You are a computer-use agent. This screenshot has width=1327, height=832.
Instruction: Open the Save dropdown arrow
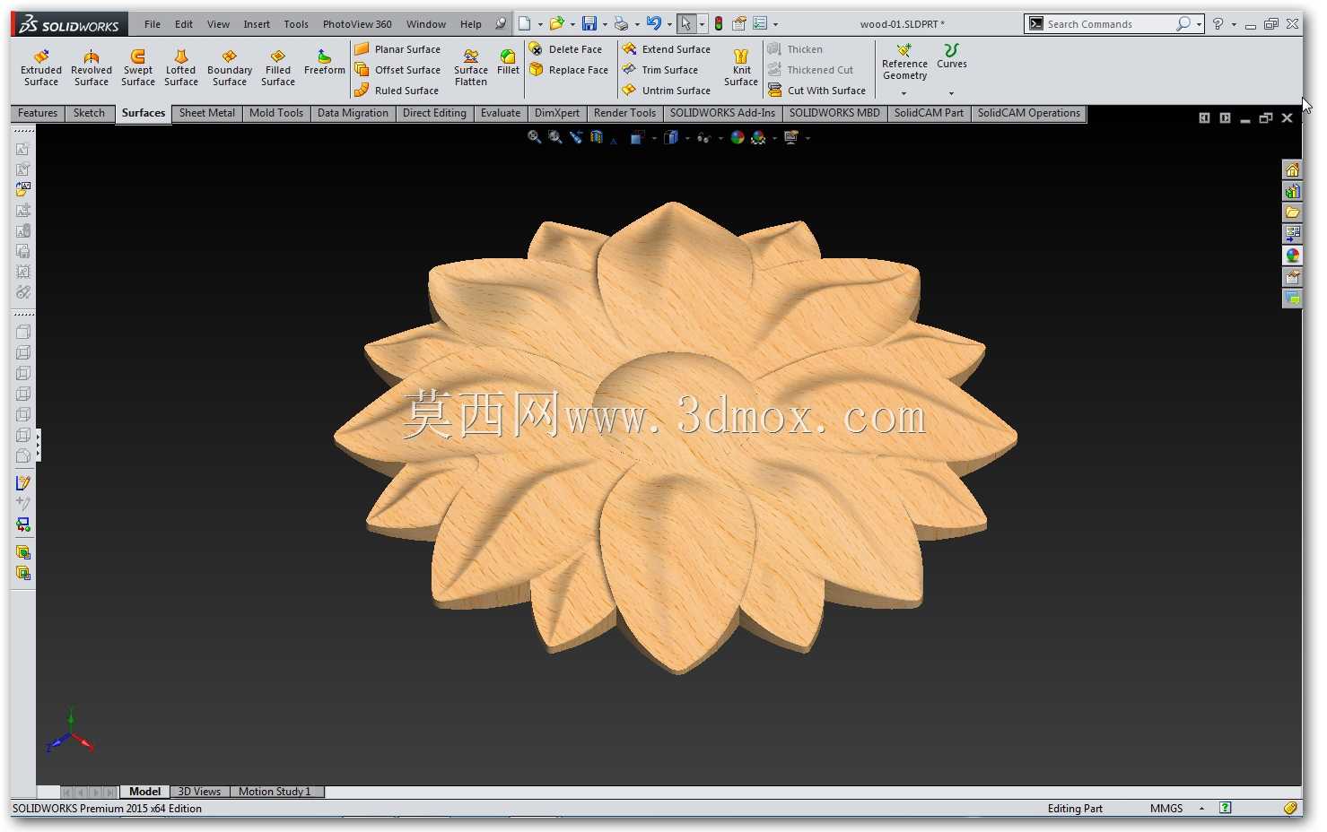[x=605, y=25]
